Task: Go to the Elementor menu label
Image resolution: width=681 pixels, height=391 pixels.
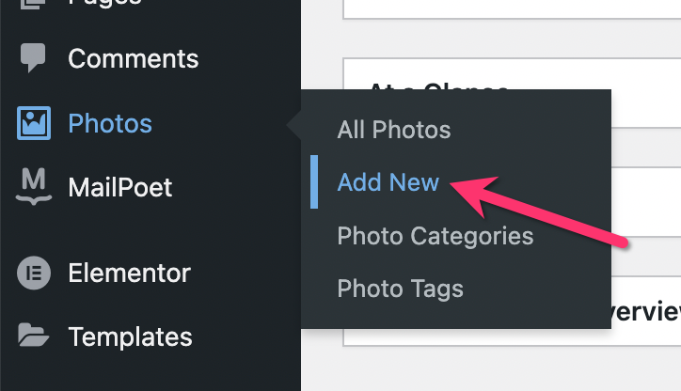Action: (130, 273)
